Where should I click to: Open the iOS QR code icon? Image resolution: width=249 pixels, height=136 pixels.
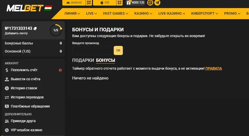120,3
